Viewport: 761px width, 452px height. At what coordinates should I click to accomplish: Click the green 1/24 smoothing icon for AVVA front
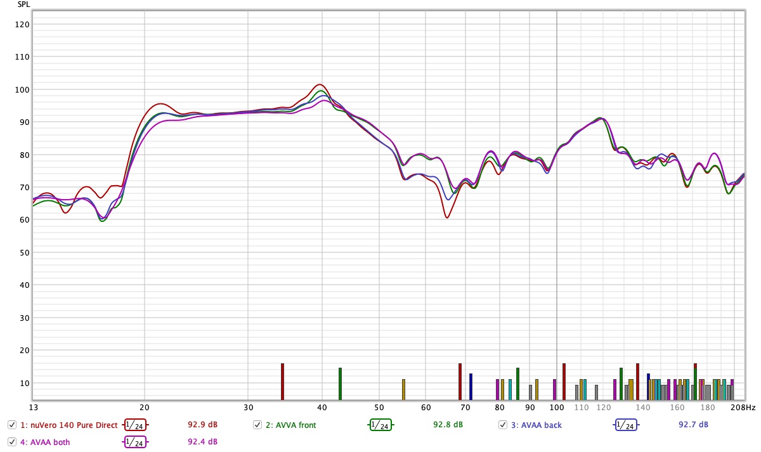[x=380, y=425]
